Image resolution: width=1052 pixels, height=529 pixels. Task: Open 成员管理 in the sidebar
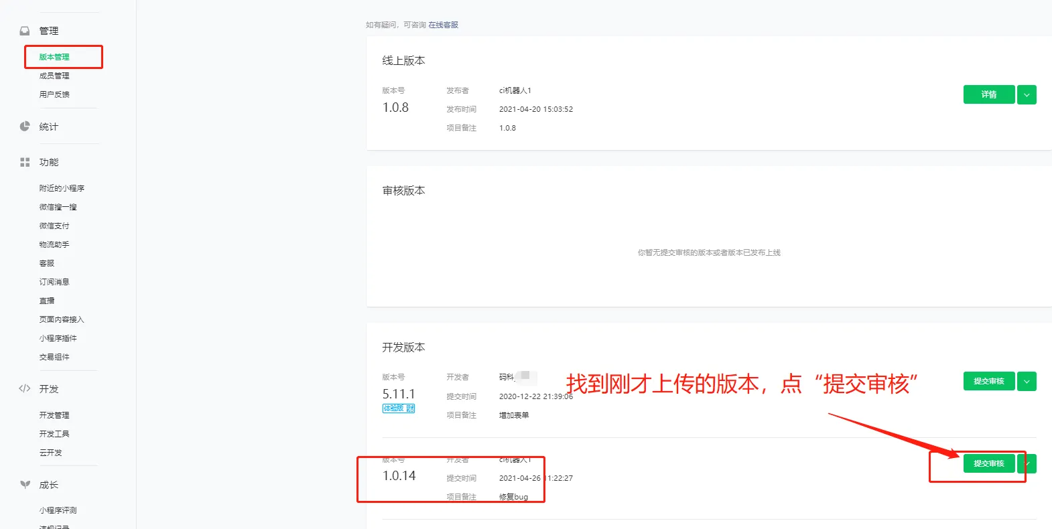(54, 76)
